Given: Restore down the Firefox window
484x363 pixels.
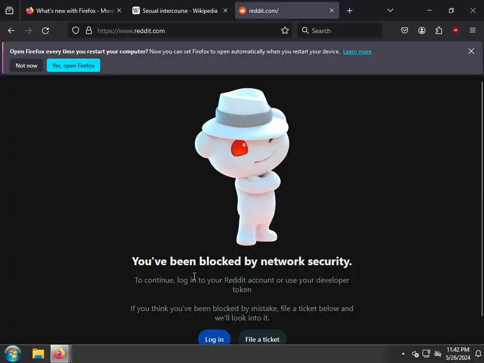Looking at the screenshot, I should [x=451, y=10].
